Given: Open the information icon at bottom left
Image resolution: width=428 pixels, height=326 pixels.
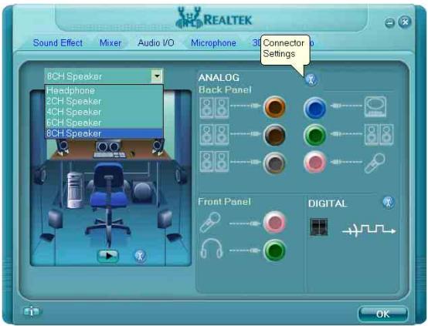Looking at the screenshot, I should point(32,311).
